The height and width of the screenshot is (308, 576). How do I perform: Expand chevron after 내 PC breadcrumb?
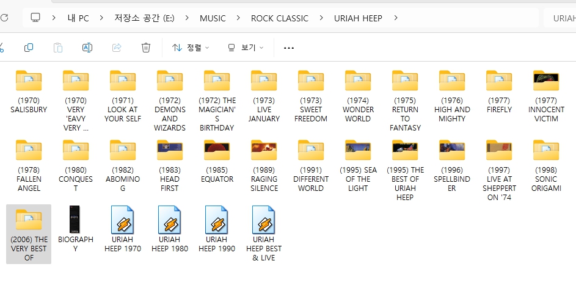(x=101, y=18)
